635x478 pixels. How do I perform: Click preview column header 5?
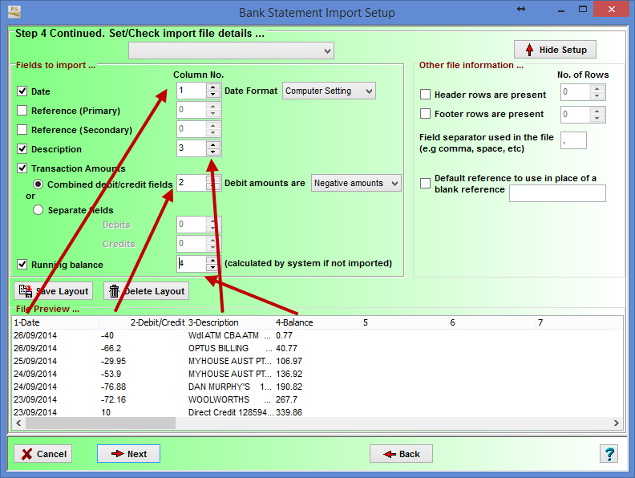pos(405,322)
